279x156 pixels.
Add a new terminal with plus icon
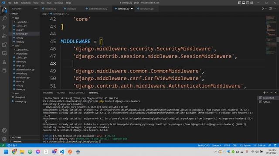pos(264,92)
